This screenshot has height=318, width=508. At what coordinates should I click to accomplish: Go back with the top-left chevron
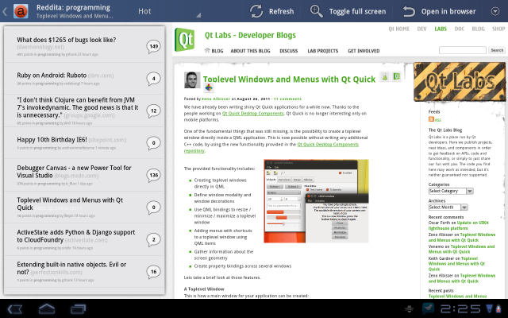[x=5, y=12]
